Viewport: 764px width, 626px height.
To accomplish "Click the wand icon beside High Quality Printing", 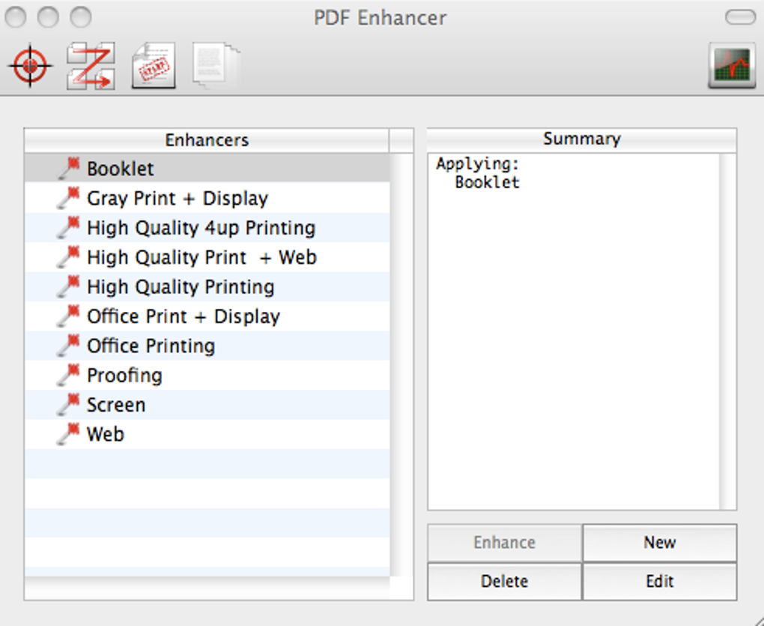I will (x=69, y=286).
